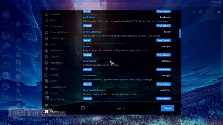Install the BetterCustomCSS plugin
Viewport: 223px width, 125px height.
[x=87, y=40]
